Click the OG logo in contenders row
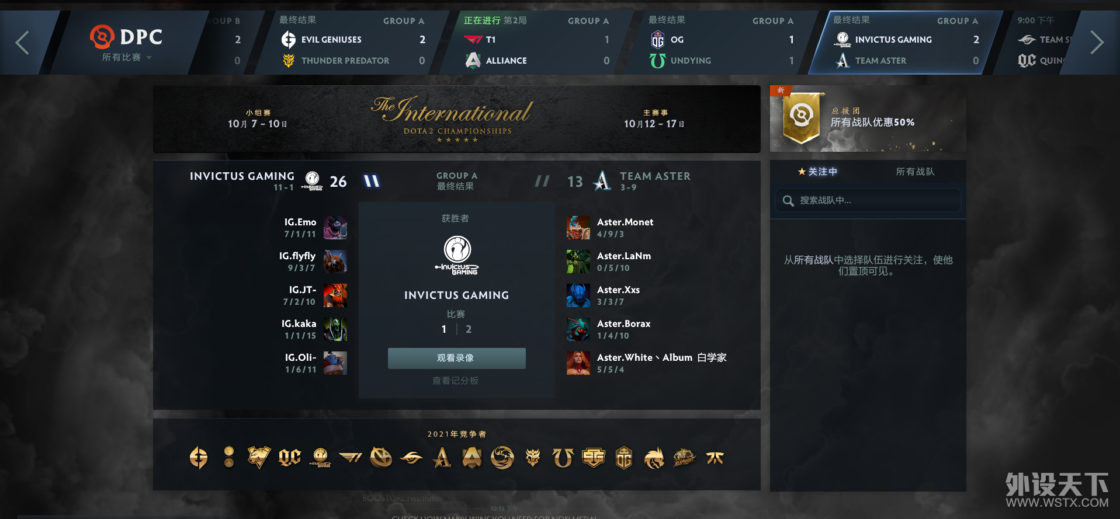Screen dimensions: 1120x519 624,458
